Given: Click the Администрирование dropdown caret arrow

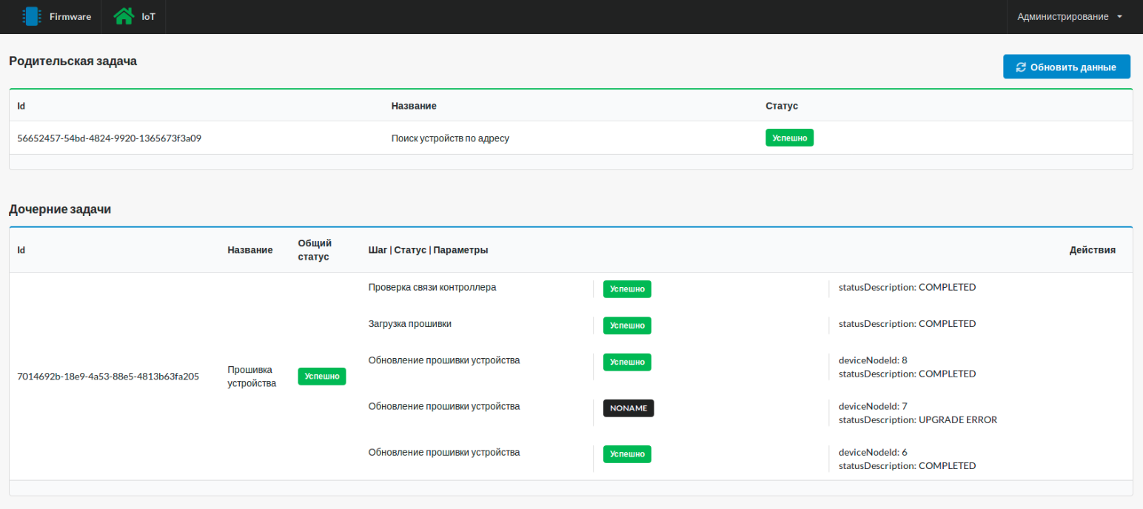Looking at the screenshot, I should pyautogui.click(x=1119, y=16).
